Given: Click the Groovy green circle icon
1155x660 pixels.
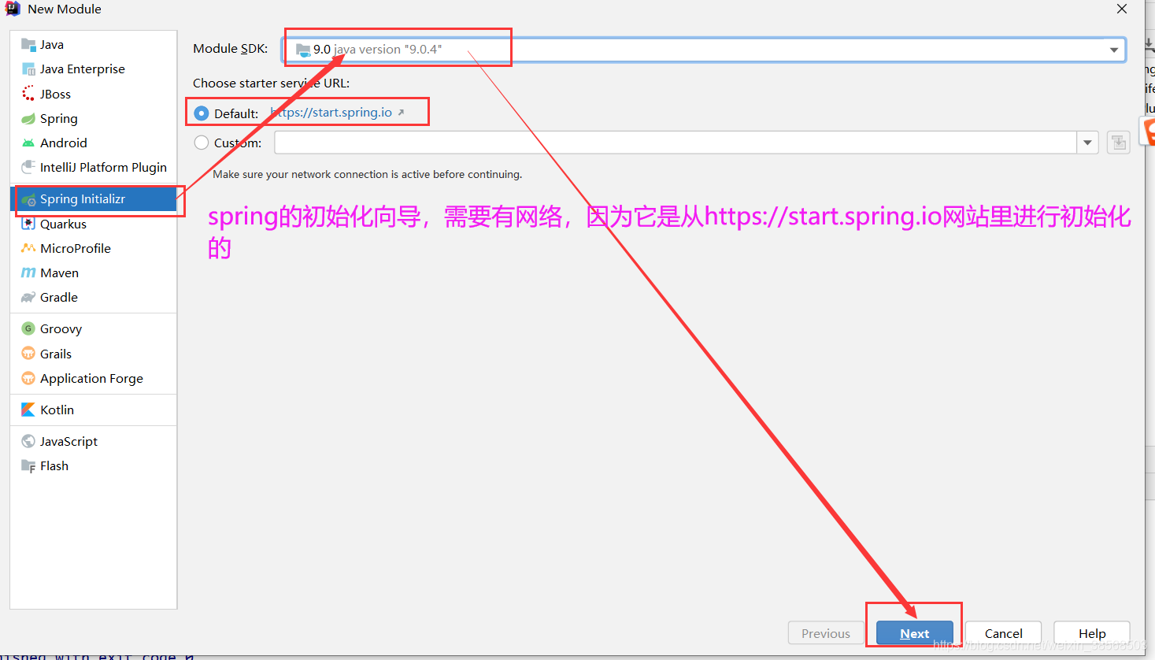Looking at the screenshot, I should click(28, 328).
